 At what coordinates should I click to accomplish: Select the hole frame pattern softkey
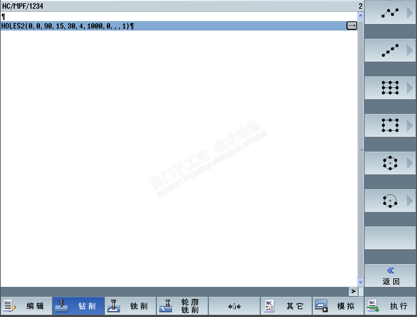click(390, 126)
